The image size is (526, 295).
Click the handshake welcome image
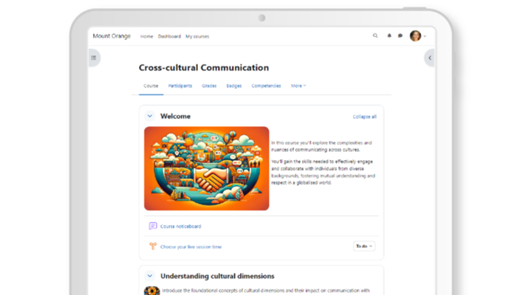coord(207,168)
